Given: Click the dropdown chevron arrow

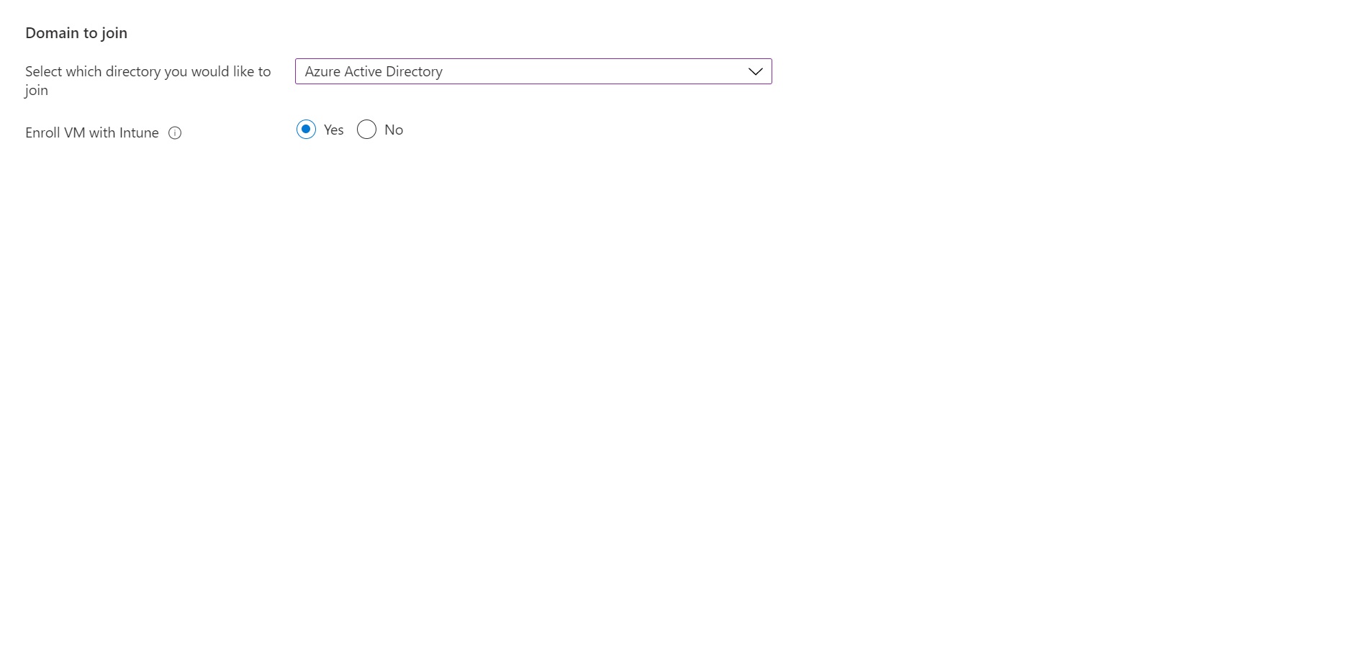Looking at the screenshot, I should pos(755,71).
